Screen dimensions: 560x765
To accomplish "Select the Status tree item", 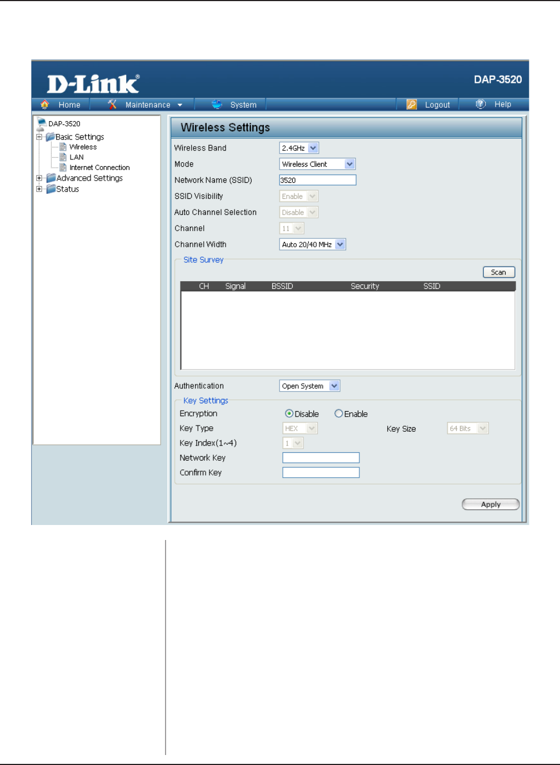I will 68,189.
